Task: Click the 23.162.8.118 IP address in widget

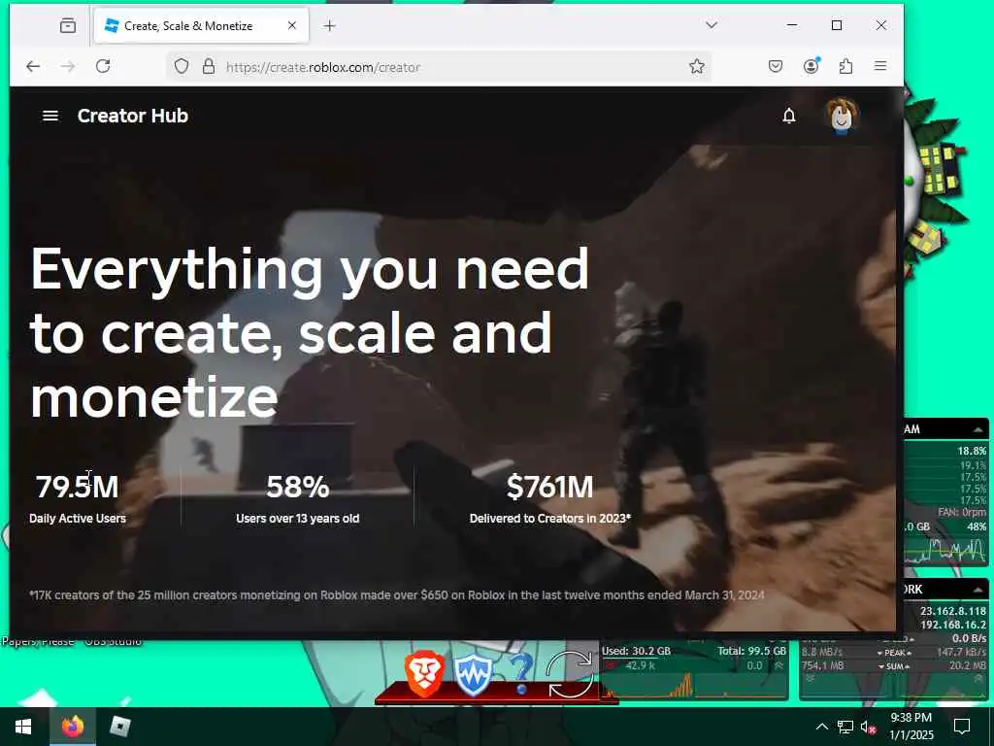Action: 953,611
